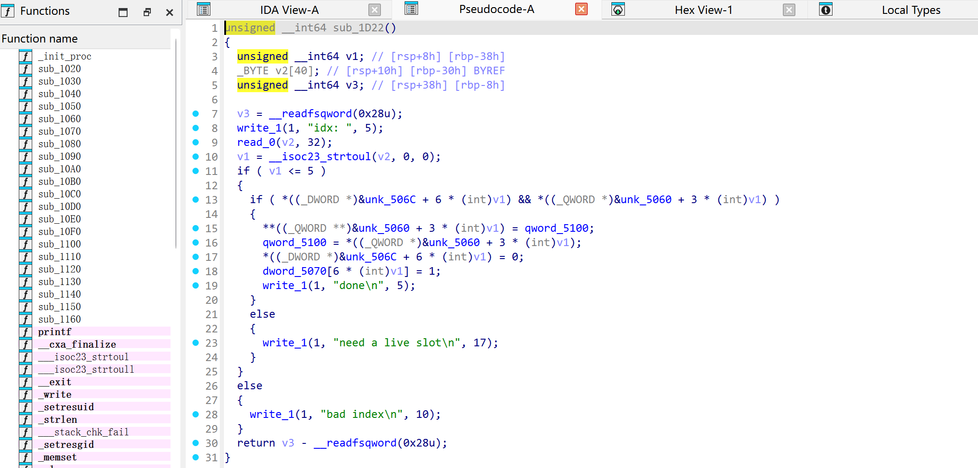Viewport: 978px width, 468px height.
Task: Click __isoc23_strtoul call on line 10
Action: (x=320, y=157)
